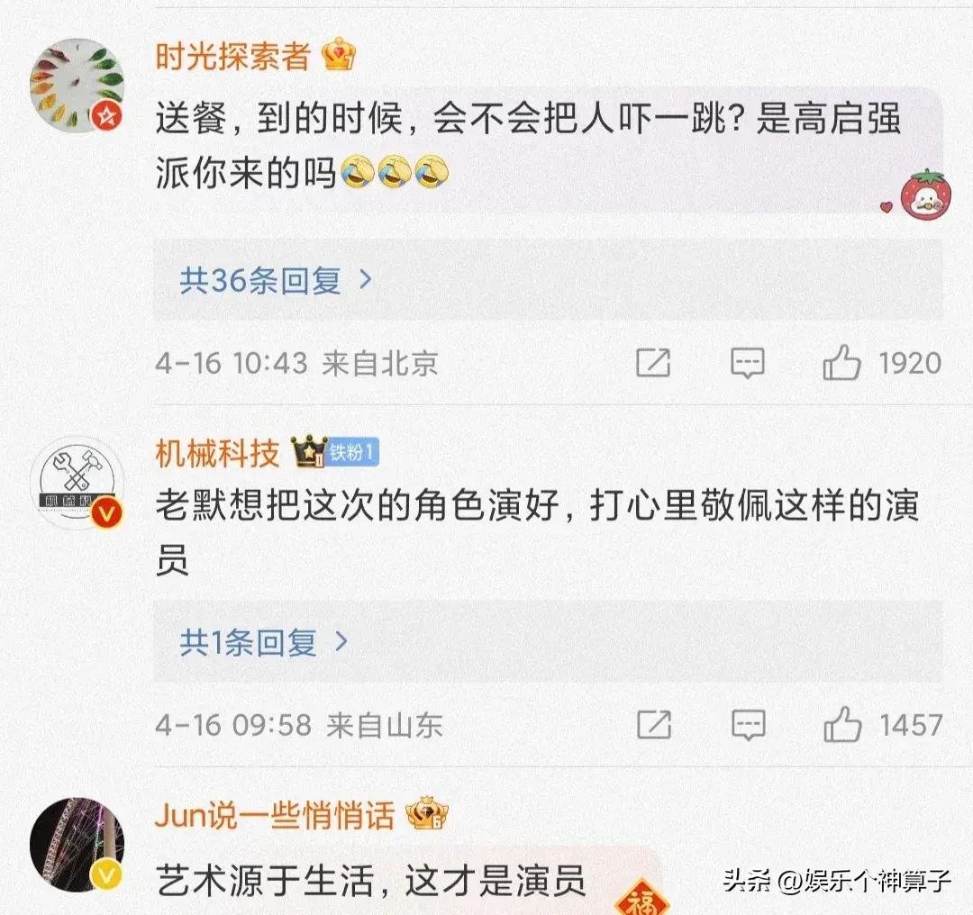The image size is (973, 915).
Task: Tap chevron beside 共36条回复
Action: [x=366, y=280]
